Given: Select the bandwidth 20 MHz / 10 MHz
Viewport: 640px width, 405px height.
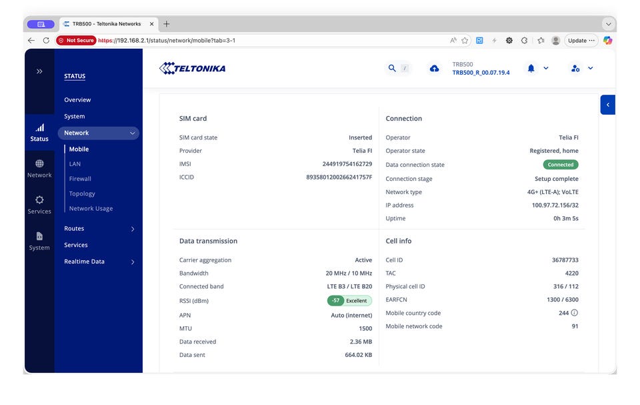Looking at the screenshot, I should point(349,273).
